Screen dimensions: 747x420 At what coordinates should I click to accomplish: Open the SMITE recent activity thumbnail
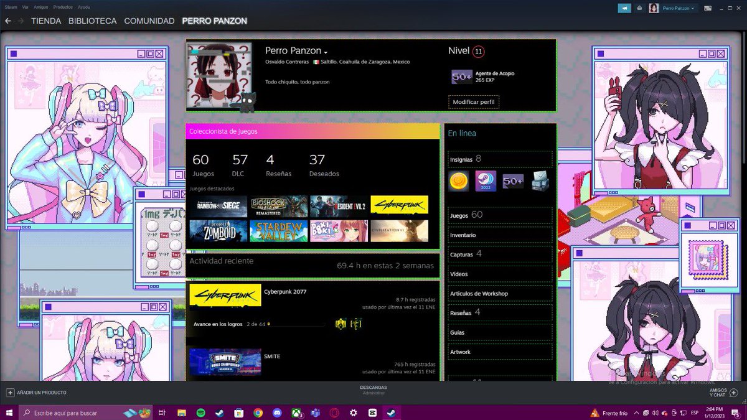click(225, 362)
